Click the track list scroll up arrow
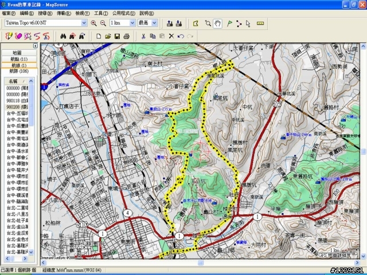This screenshot has width=367, height=275. (31, 81)
